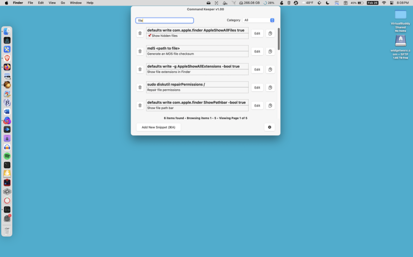Click the search field containing 'file'
This screenshot has width=413, height=257.
pos(165,20)
